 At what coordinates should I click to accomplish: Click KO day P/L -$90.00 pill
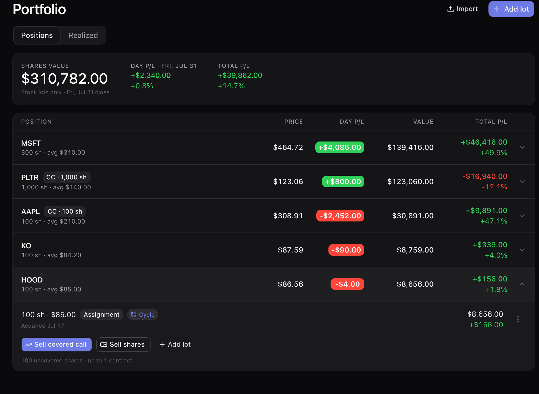coord(346,250)
